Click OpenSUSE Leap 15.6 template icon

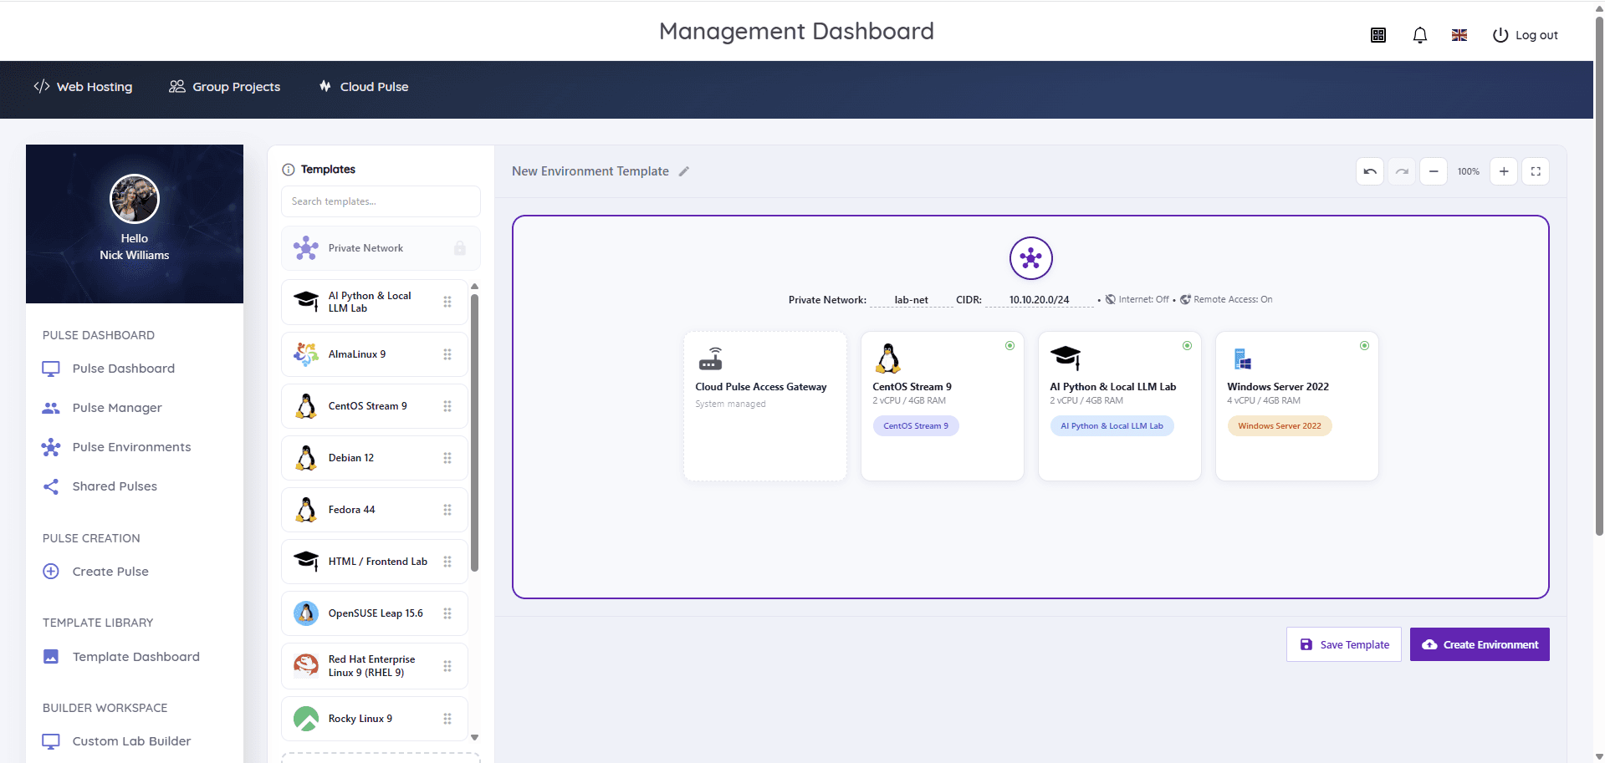tap(306, 613)
